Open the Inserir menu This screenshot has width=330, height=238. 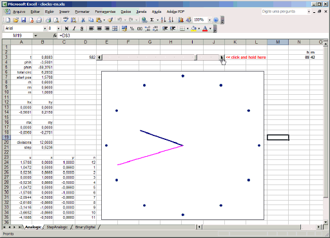pos(64,12)
